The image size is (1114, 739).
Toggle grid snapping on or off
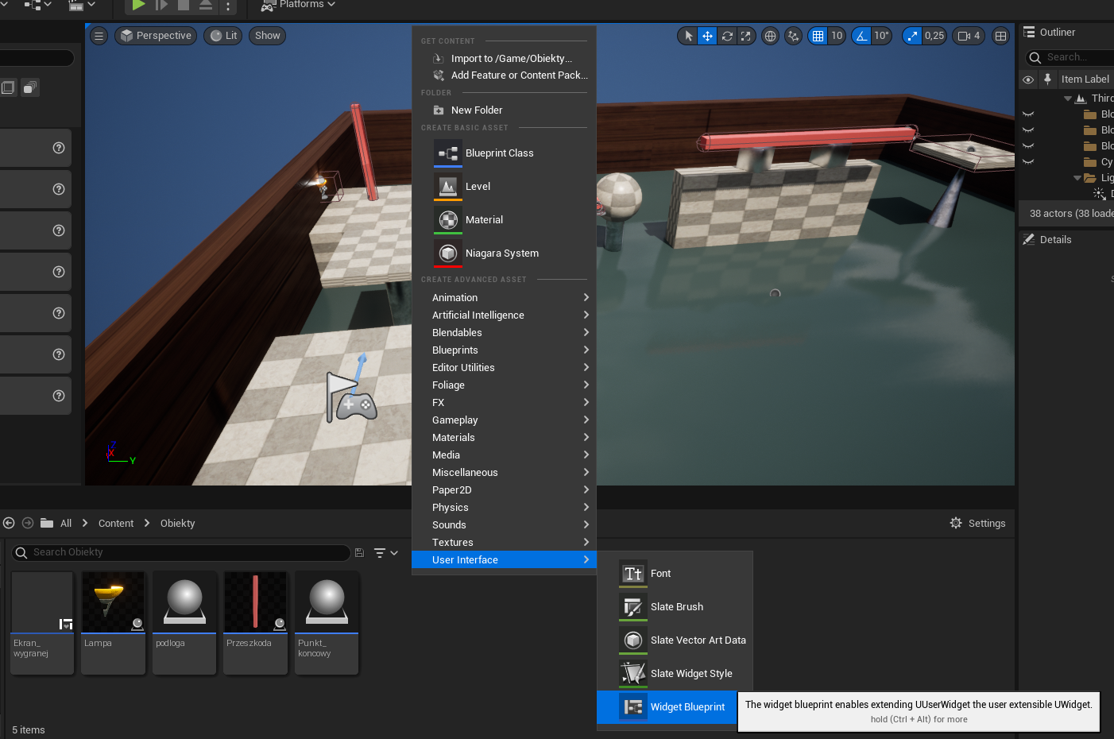818,36
